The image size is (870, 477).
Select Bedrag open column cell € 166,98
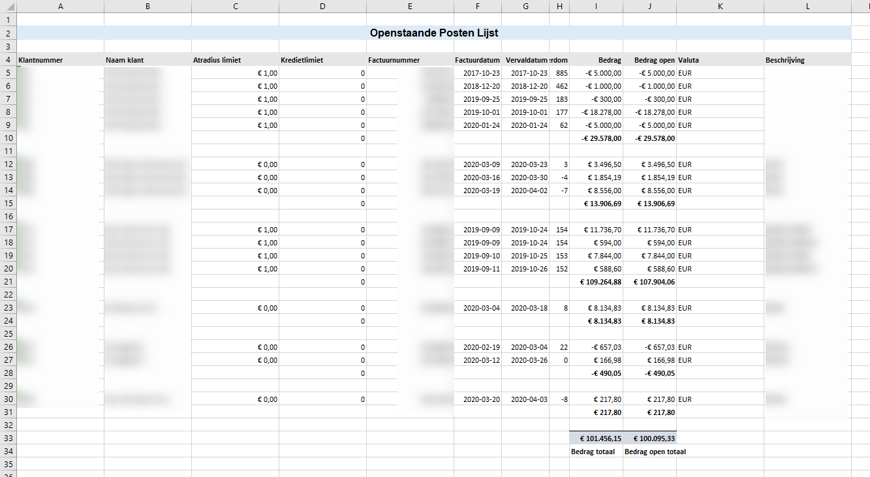tap(650, 360)
